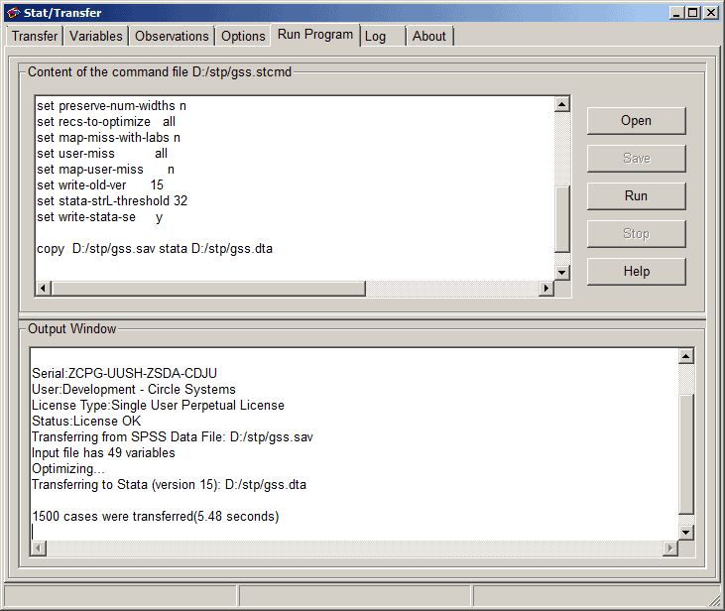Show the About tab
725x611 pixels.
(x=428, y=36)
